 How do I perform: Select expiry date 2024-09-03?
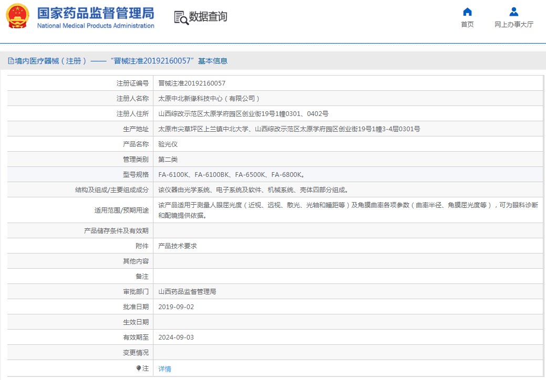coord(176,337)
